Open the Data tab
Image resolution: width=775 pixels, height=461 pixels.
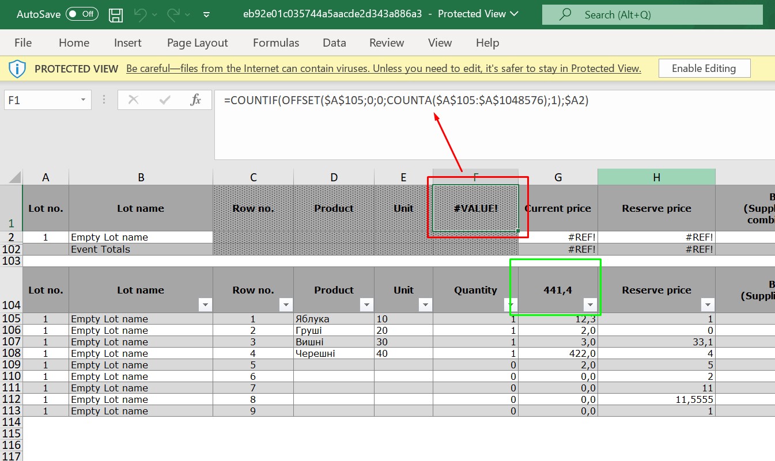point(334,43)
